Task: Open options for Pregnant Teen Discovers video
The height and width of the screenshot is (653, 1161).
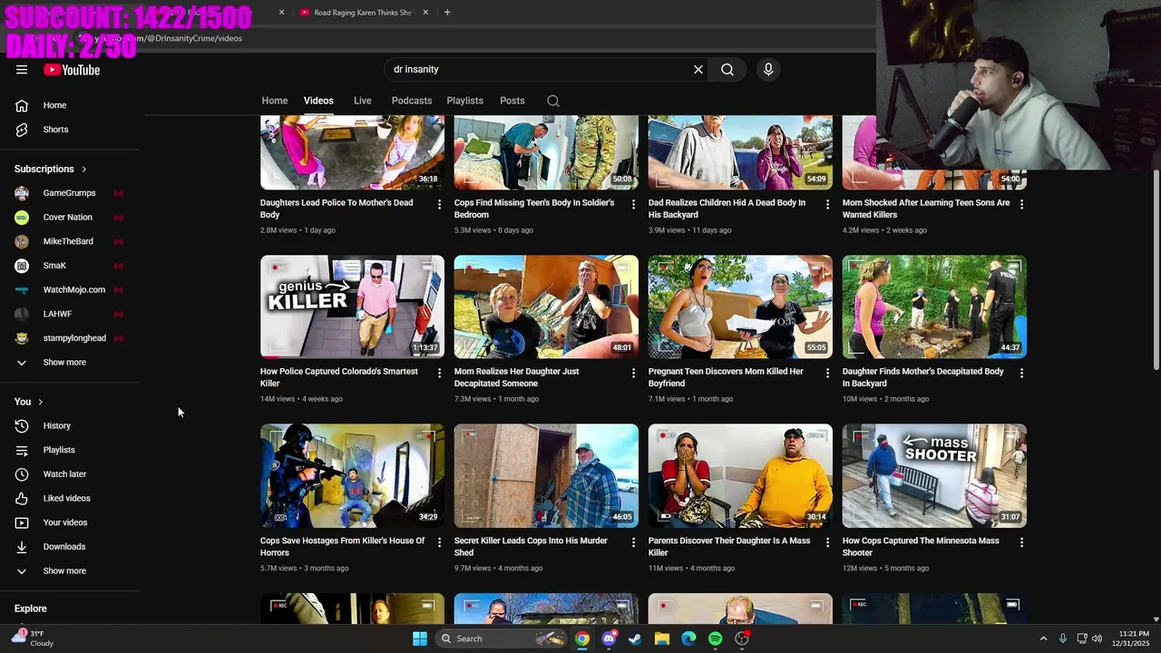Action: click(827, 373)
